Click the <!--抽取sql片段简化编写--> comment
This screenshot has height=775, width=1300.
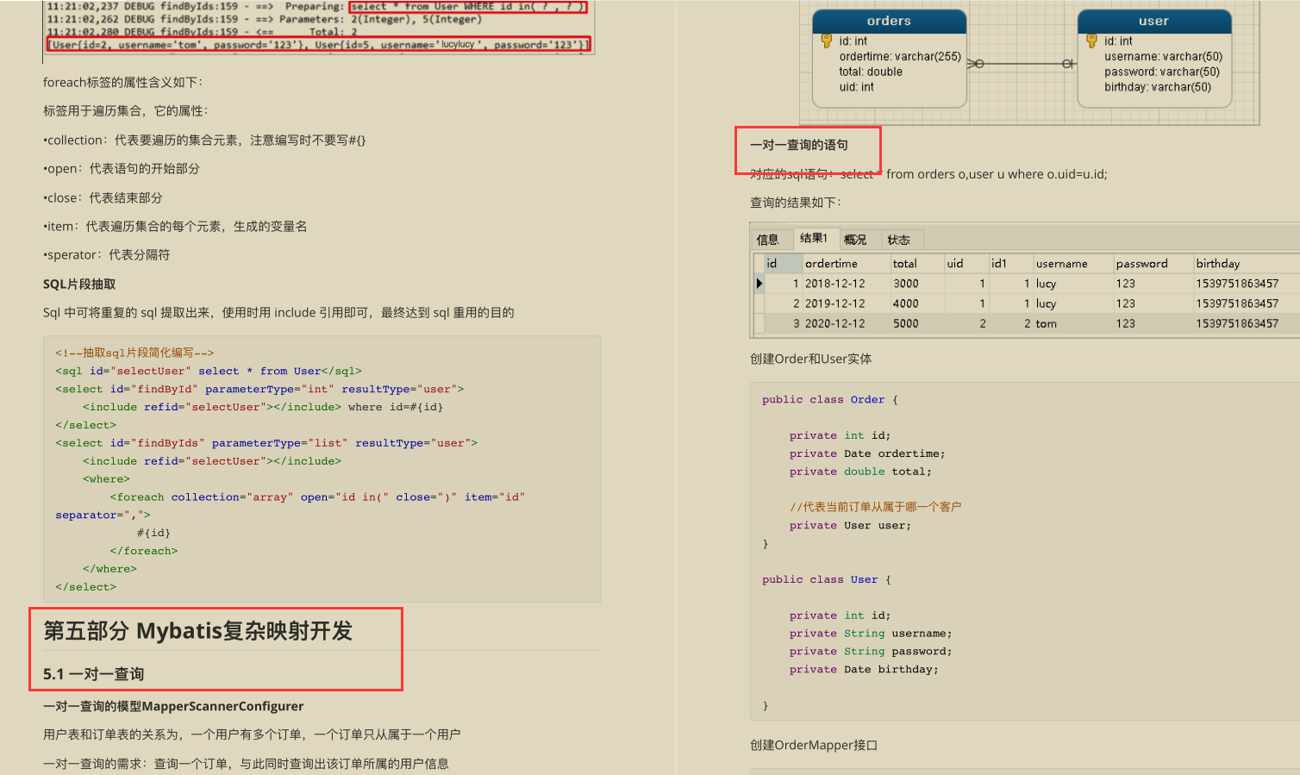pyautogui.click(x=134, y=353)
